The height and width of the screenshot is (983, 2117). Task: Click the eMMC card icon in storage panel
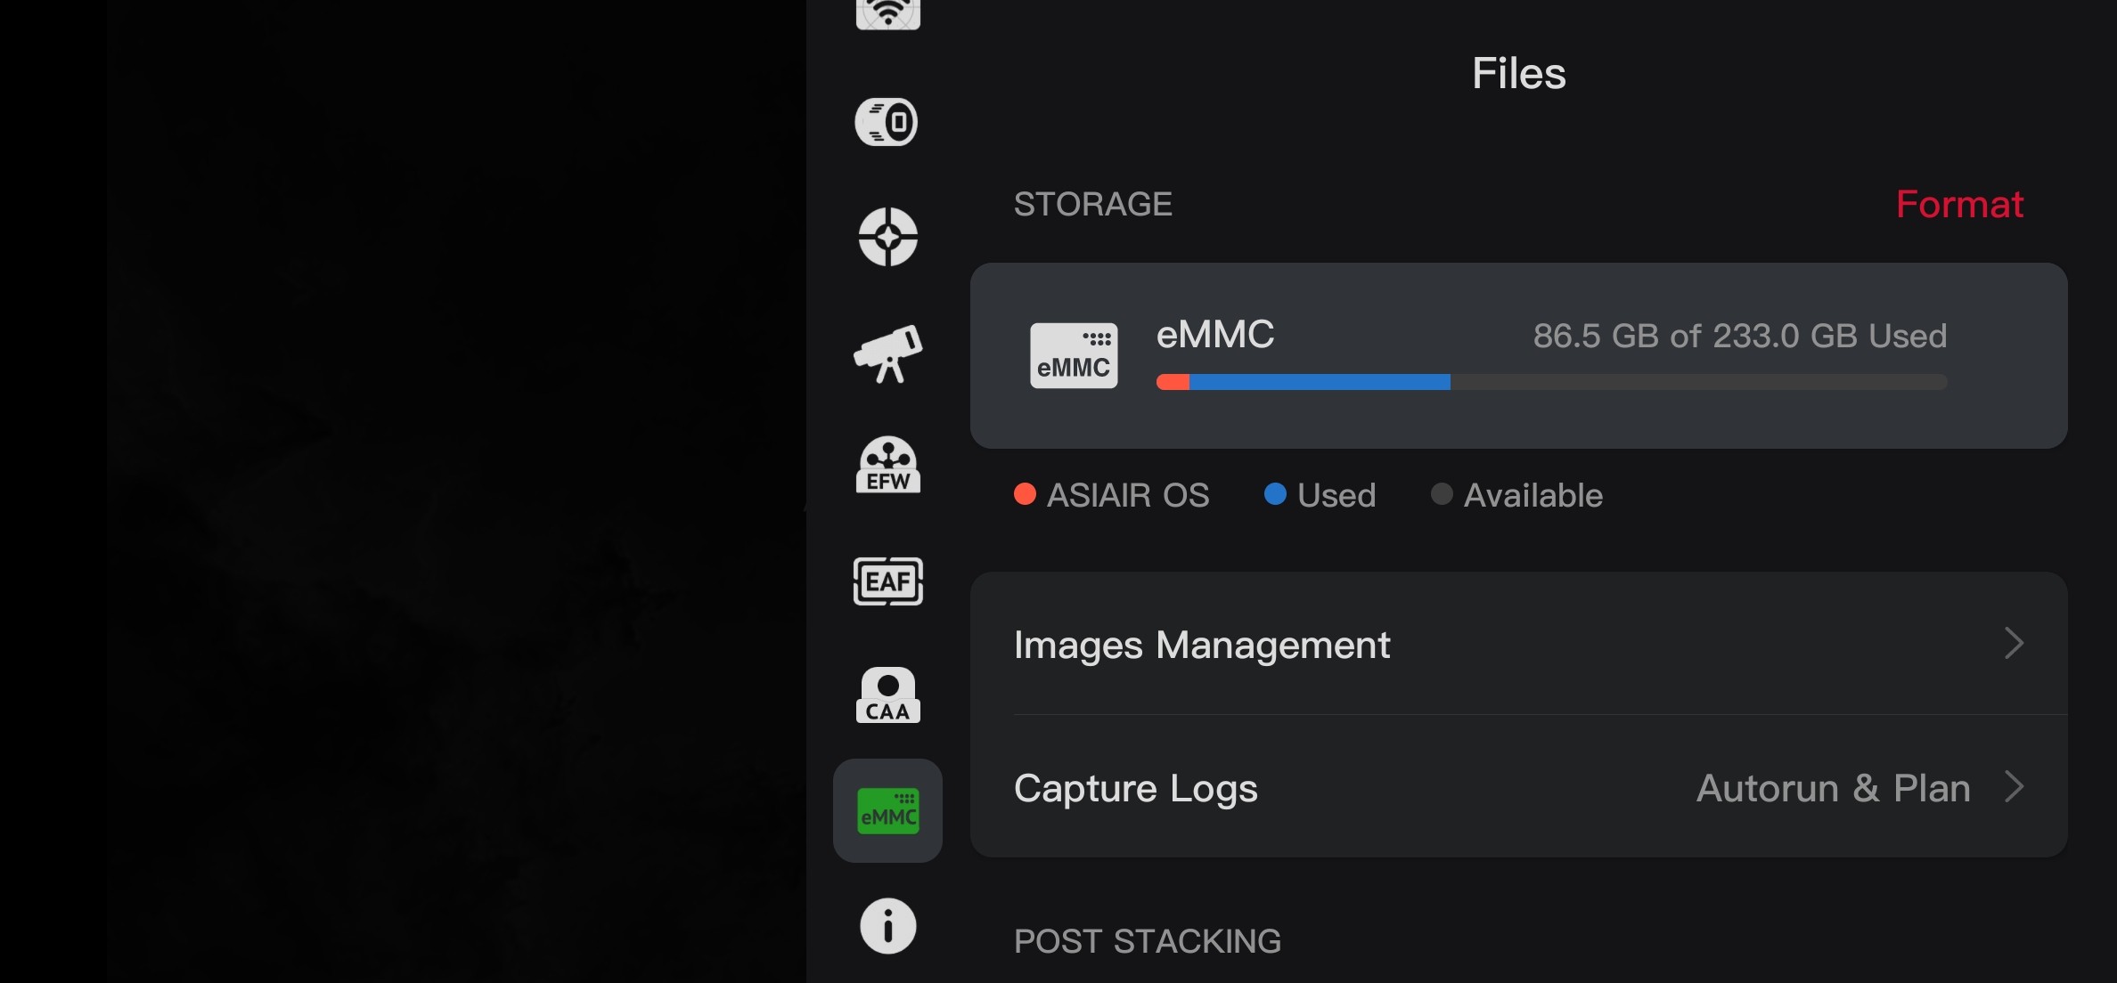click(1074, 355)
